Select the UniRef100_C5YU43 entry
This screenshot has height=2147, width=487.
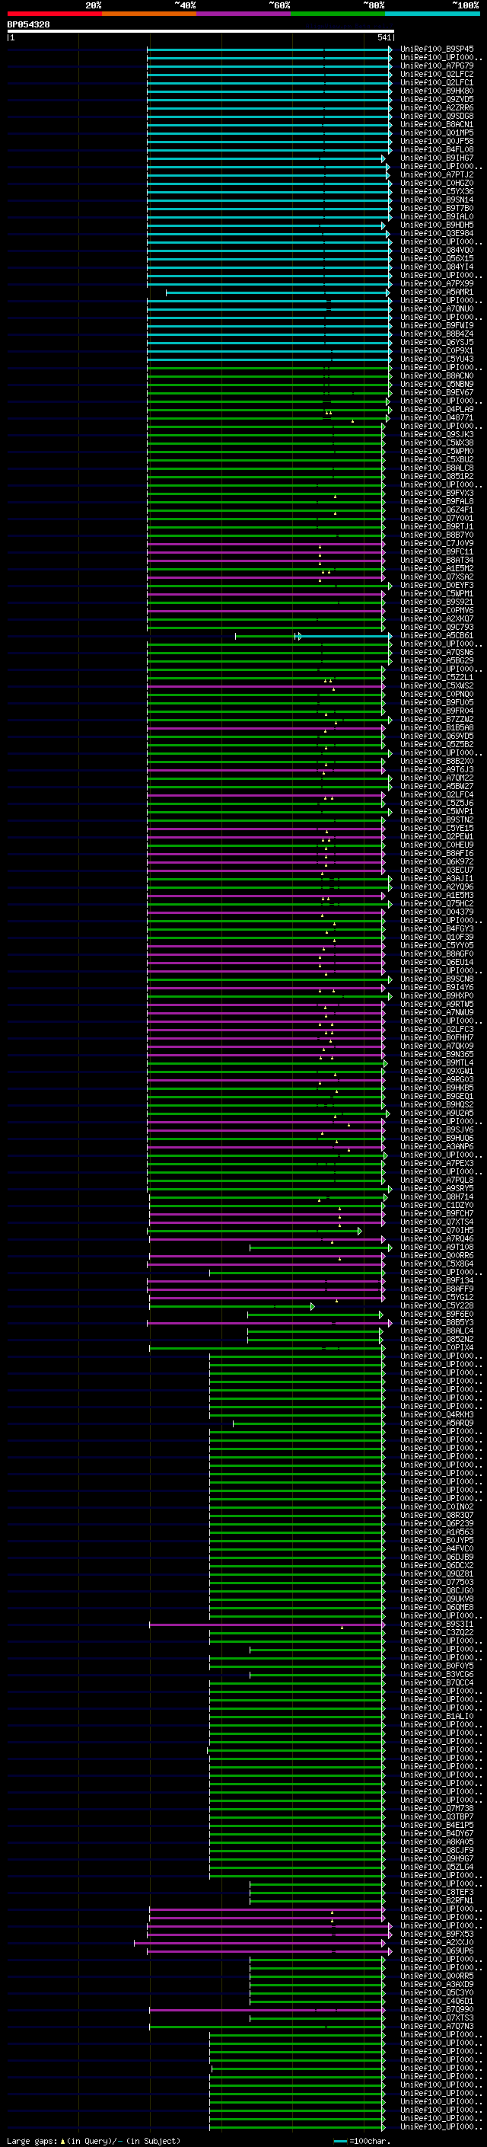[x=437, y=359]
